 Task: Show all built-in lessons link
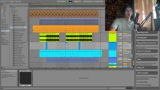click(143, 82)
